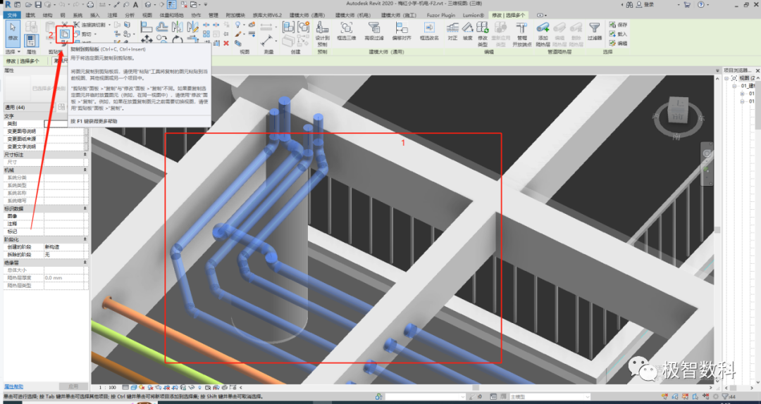
Task: Click the Copy to Clipboard icon
Action: pos(64,33)
